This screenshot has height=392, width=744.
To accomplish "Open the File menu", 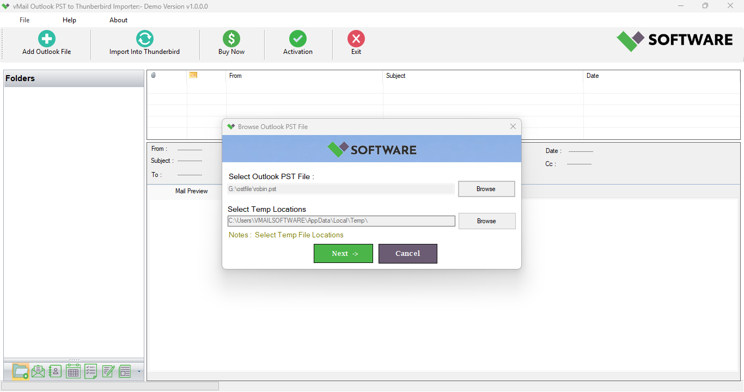I will (25, 20).
